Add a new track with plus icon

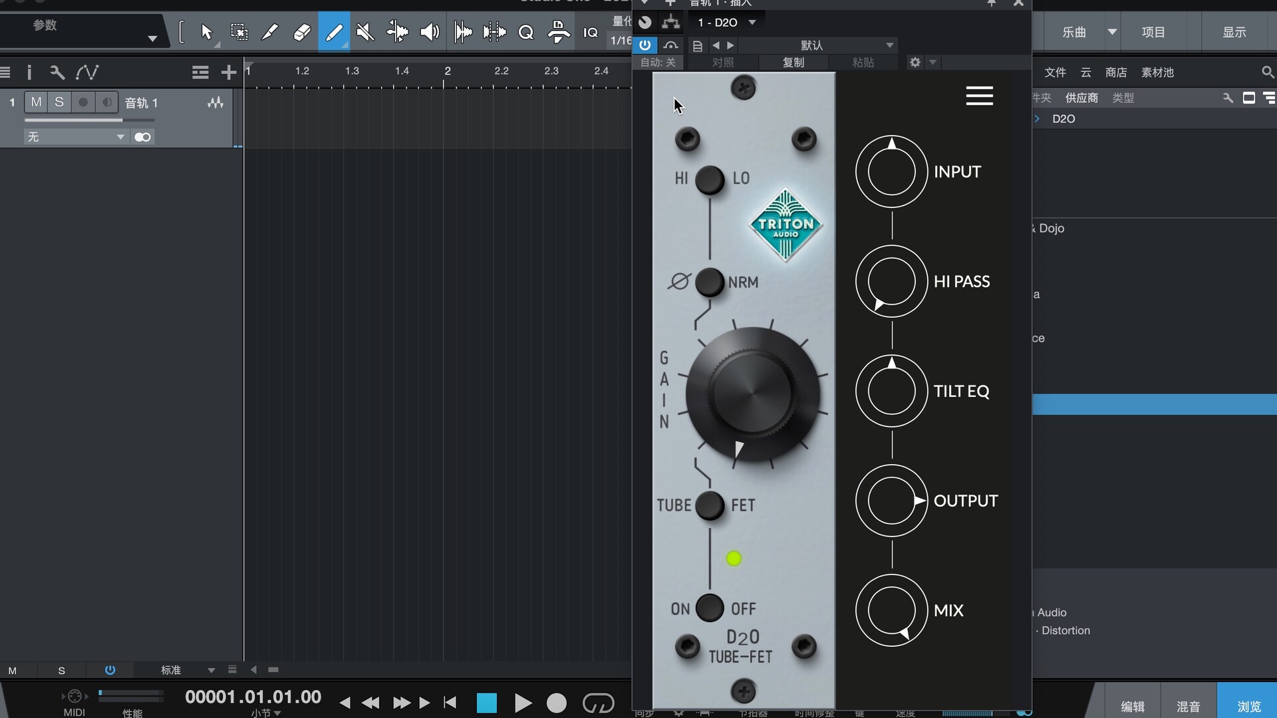(228, 72)
